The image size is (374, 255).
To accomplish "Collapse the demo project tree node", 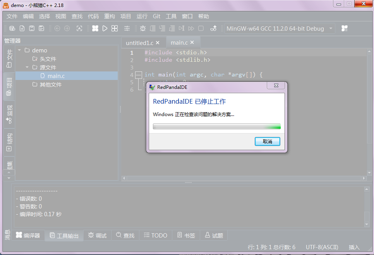I will (20, 50).
